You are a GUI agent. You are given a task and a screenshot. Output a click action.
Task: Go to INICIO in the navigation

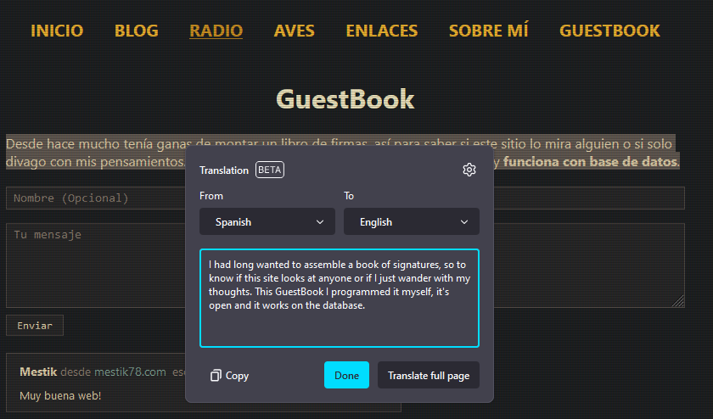click(x=57, y=31)
